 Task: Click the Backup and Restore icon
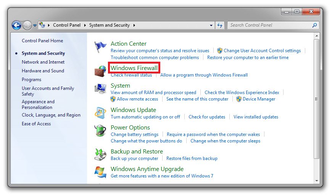(x=100, y=155)
